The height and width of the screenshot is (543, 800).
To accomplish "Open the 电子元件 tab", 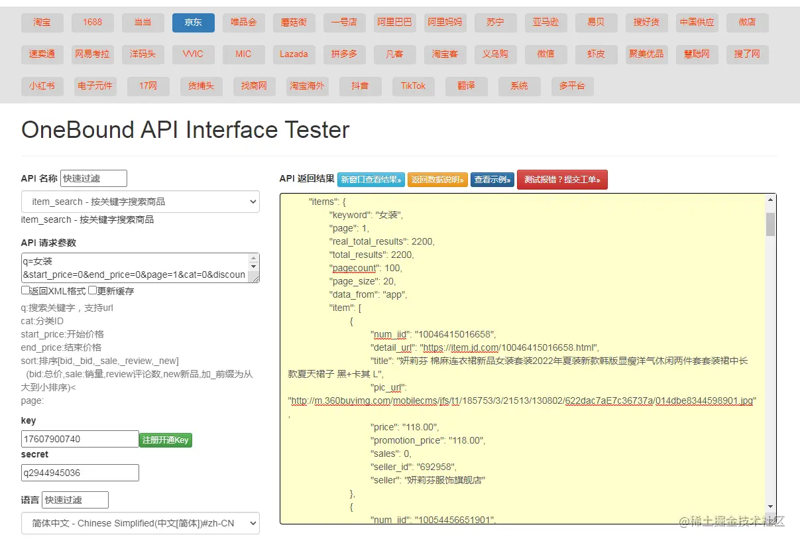I will (x=95, y=86).
